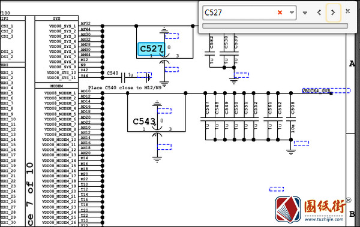Open the www.tuzhijie.com watermark link

pyautogui.click(x=324, y=219)
